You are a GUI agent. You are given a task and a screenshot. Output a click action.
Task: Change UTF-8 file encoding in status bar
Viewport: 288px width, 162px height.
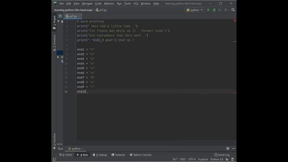192,159
